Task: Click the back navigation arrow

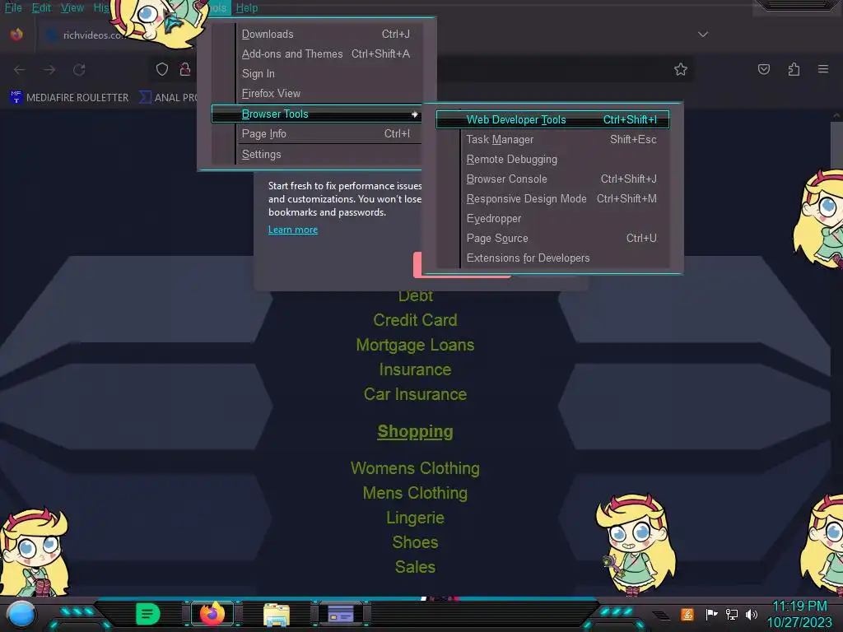Action: click(x=20, y=70)
